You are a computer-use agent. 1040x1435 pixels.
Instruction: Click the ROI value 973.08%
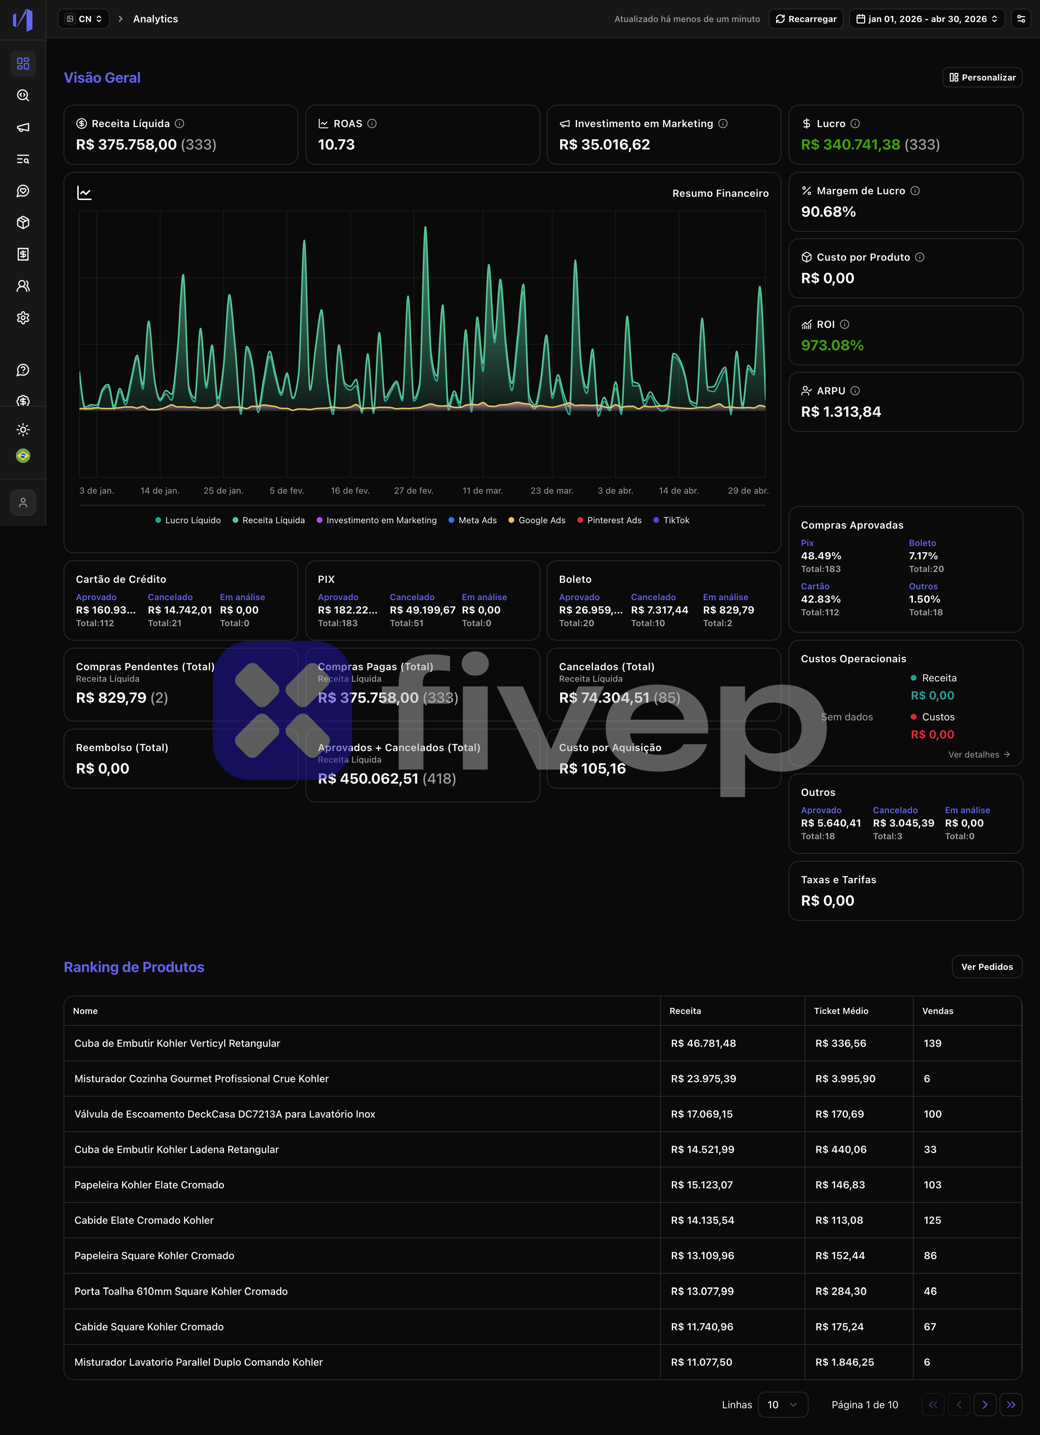click(832, 345)
